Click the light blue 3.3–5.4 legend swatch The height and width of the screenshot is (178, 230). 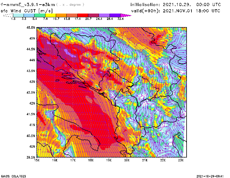click(29, 15)
